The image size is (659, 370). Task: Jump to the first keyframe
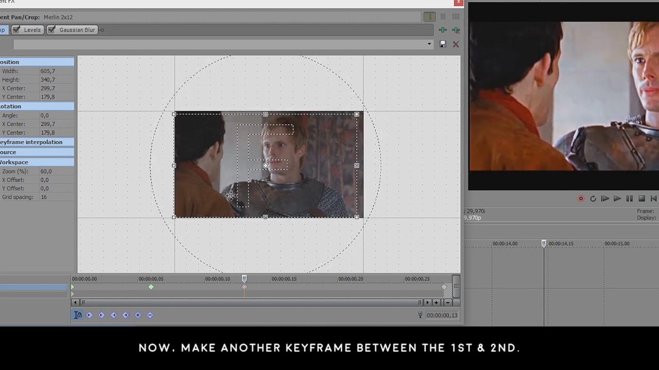tap(89, 315)
